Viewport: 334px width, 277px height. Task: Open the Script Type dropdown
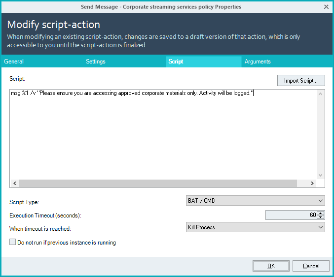(256, 201)
